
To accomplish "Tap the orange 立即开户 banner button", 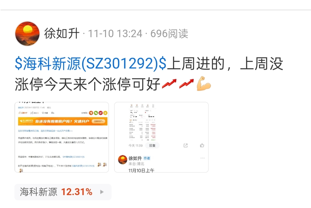I will [x=98, y=121].
